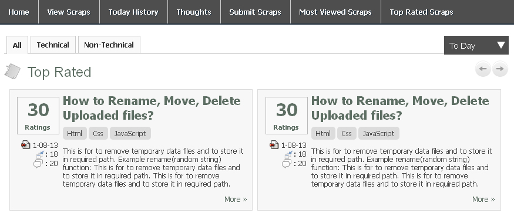Click the date icon in right card
The image size is (514, 213).
pyautogui.click(x=274, y=145)
